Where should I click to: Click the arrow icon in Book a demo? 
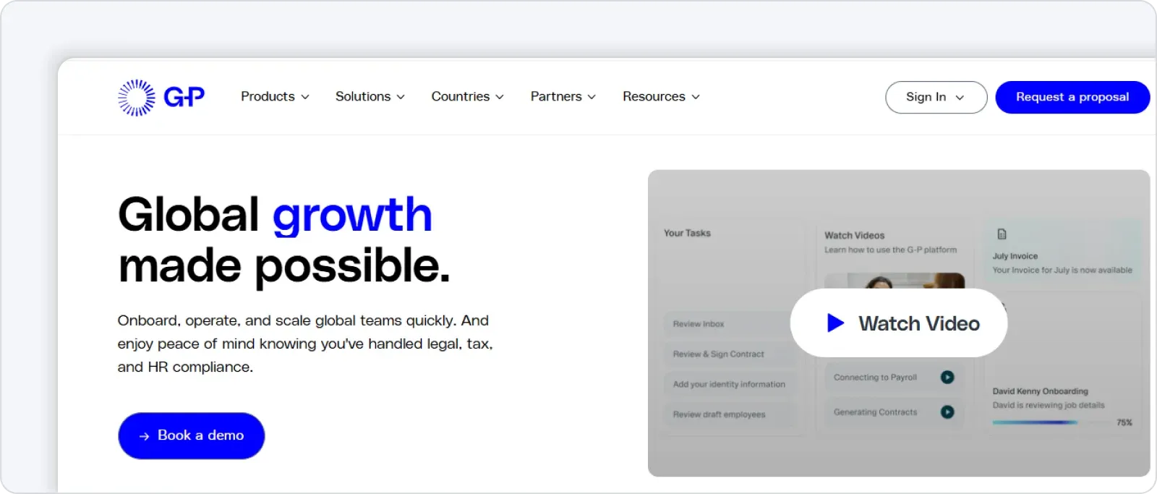[x=144, y=436]
